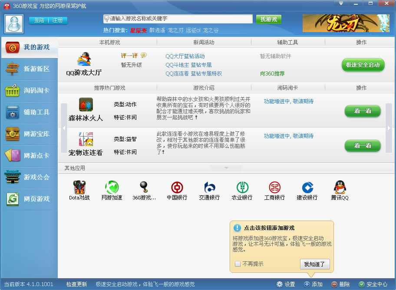Open Dota对战 app icon
Viewport: 396px width, 290px height.
coord(79,187)
